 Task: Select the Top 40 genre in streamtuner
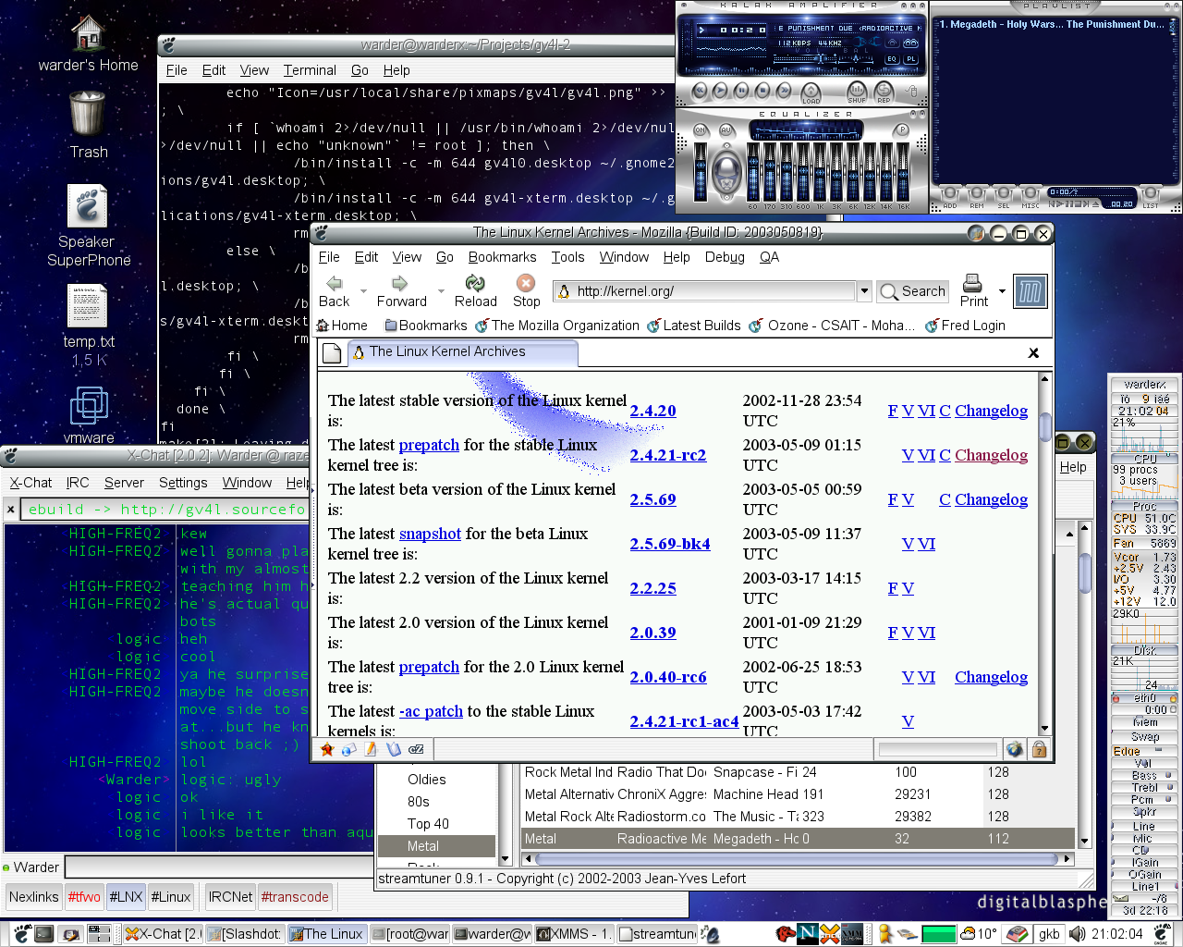428,824
